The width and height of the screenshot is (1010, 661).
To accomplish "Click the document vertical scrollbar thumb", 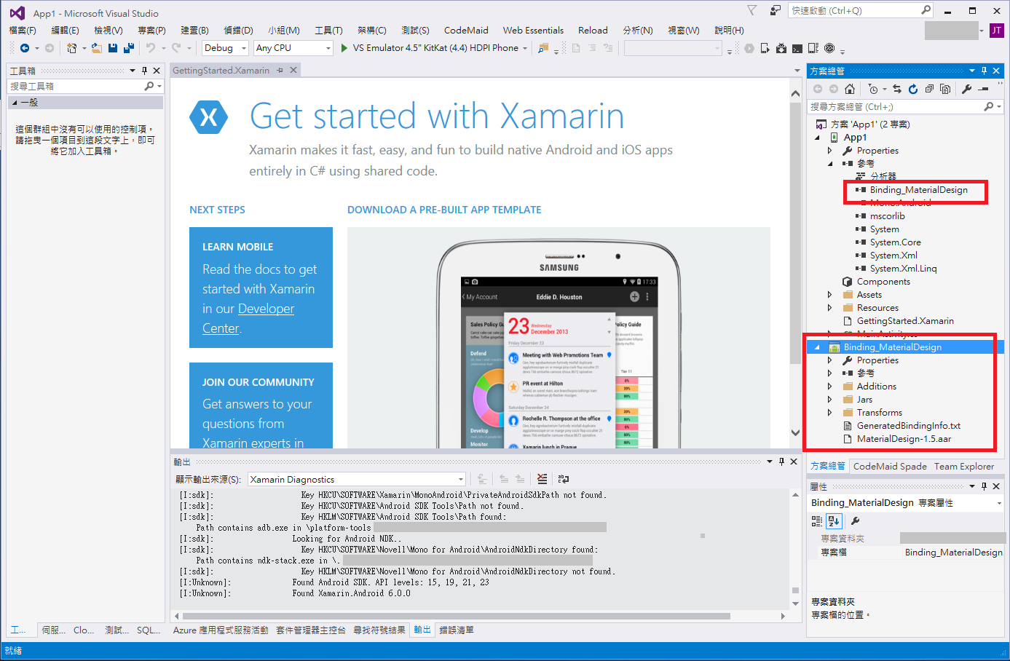I will coord(795,233).
